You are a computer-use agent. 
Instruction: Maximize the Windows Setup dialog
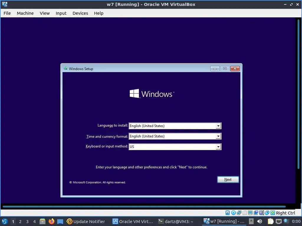225,69
